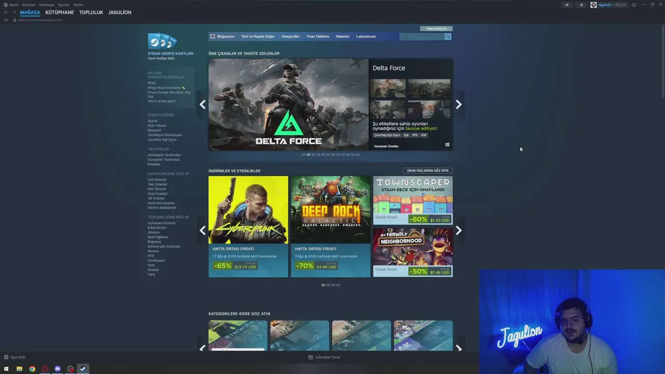Image resolution: width=665 pixels, height=374 pixels.
Task: Show the previous featured game
Action: click(x=203, y=104)
